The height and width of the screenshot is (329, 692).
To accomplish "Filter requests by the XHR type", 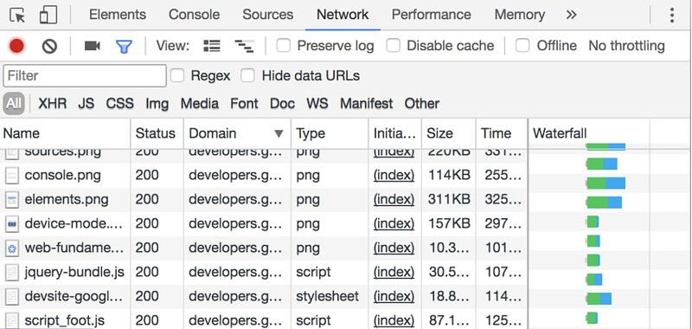I will (x=53, y=103).
